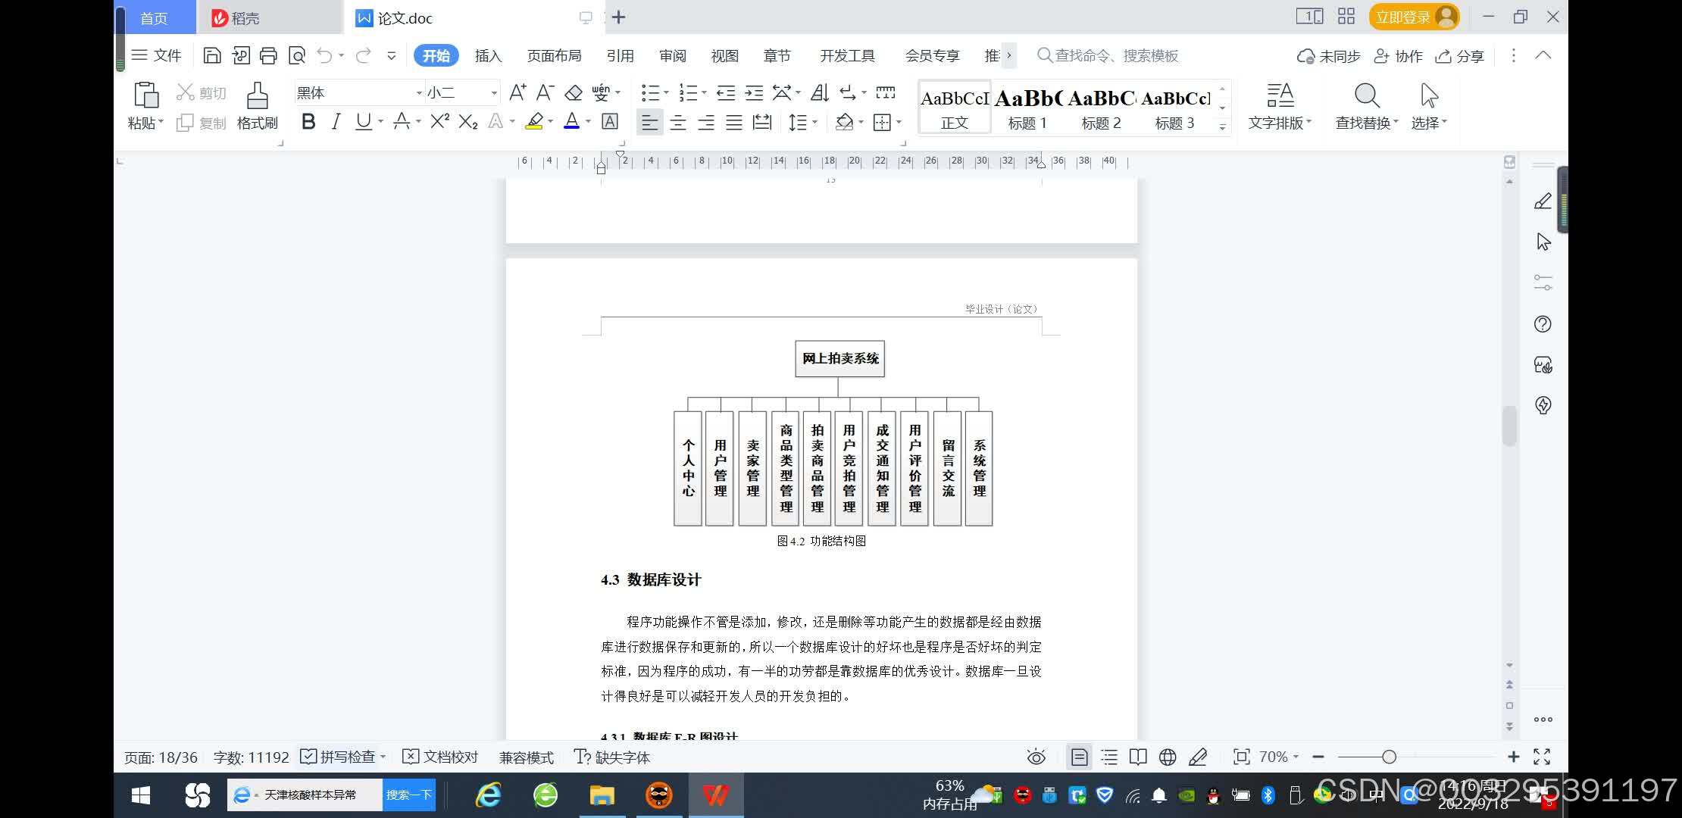Click the Undo arrow
This screenshot has height=818, width=1682.
tap(324, 55)
